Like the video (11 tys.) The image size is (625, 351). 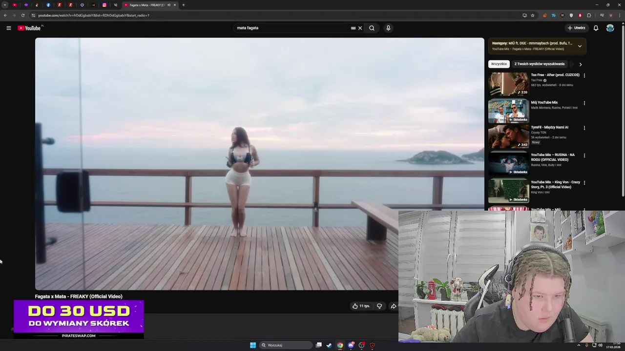[361, 306]
